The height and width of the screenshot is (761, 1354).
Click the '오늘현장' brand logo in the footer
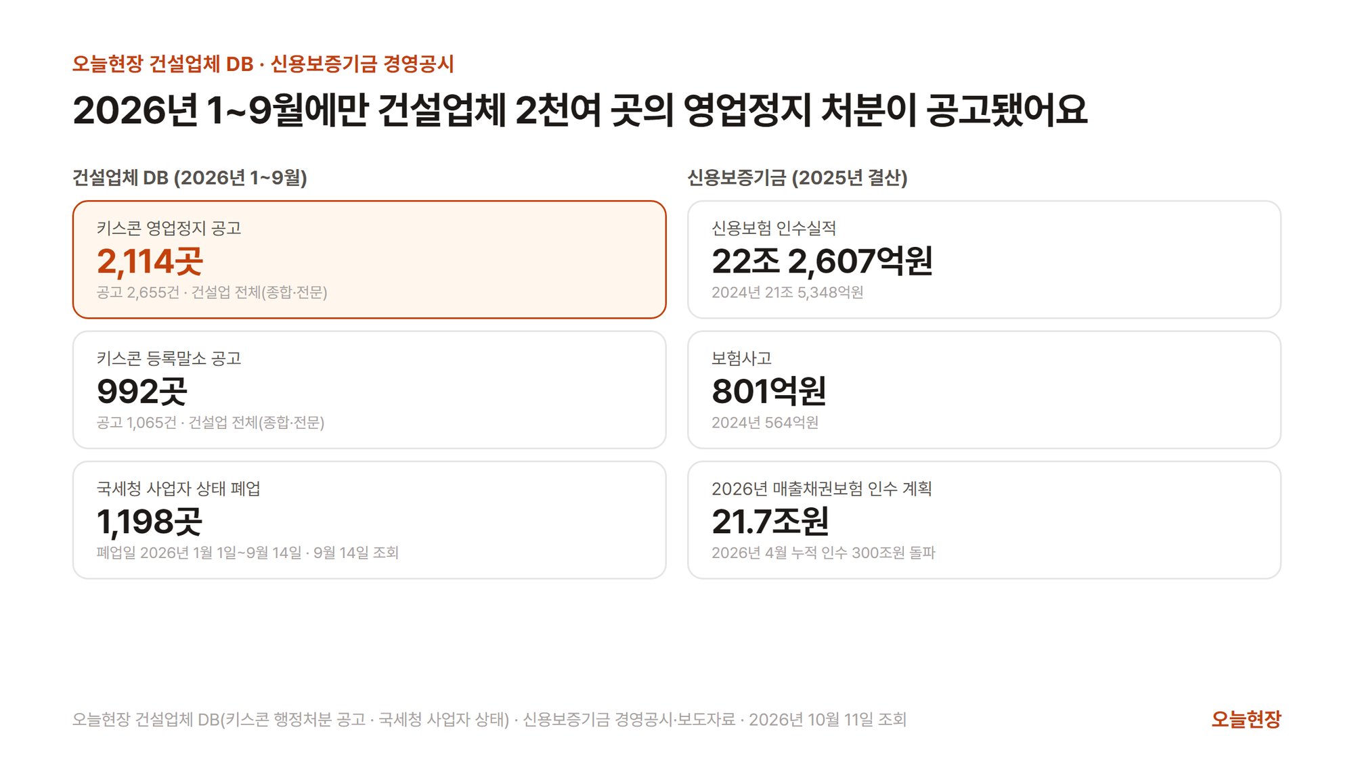(x=1246, y=719)
